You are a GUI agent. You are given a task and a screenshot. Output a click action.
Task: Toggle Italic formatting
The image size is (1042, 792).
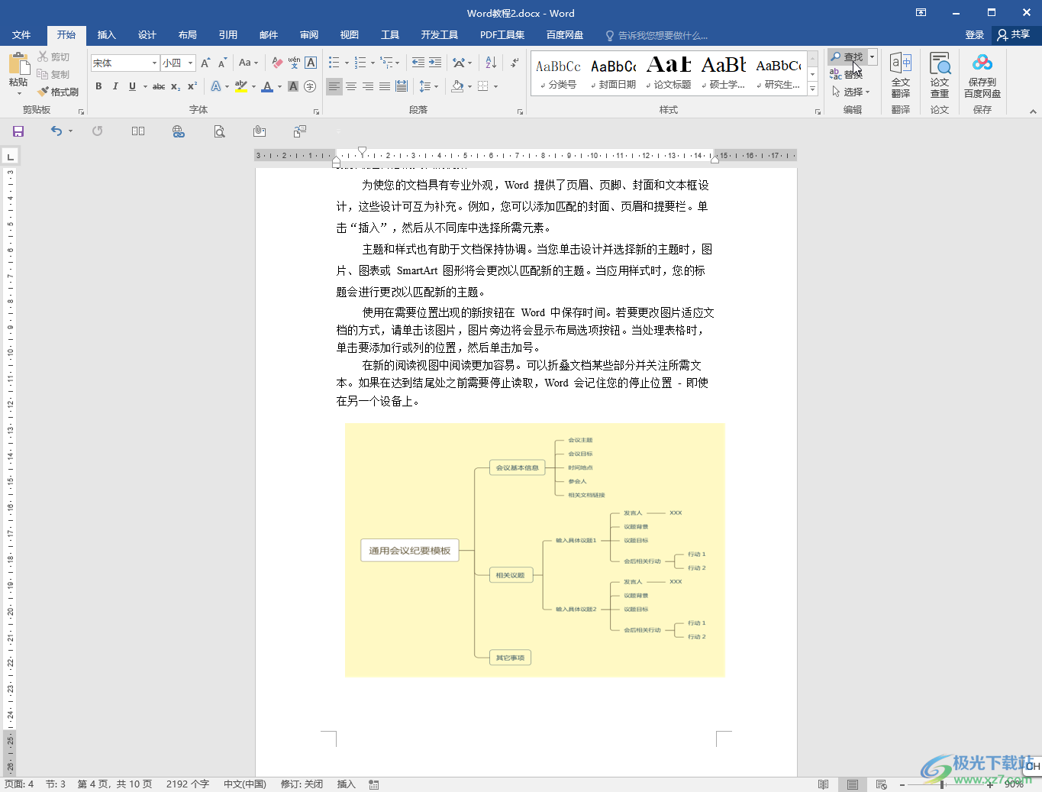click(x=115, y=86)
